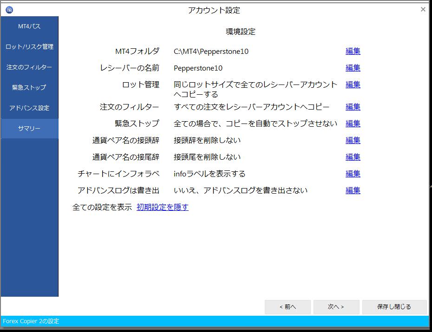The height and width of the screenshot is (332, 432).
Task: Switch to ロット/リスク管理 tab
Action: [29, 47]
